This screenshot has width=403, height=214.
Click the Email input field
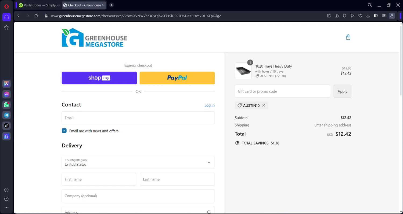pyautogui.click(x=138, y=118)
